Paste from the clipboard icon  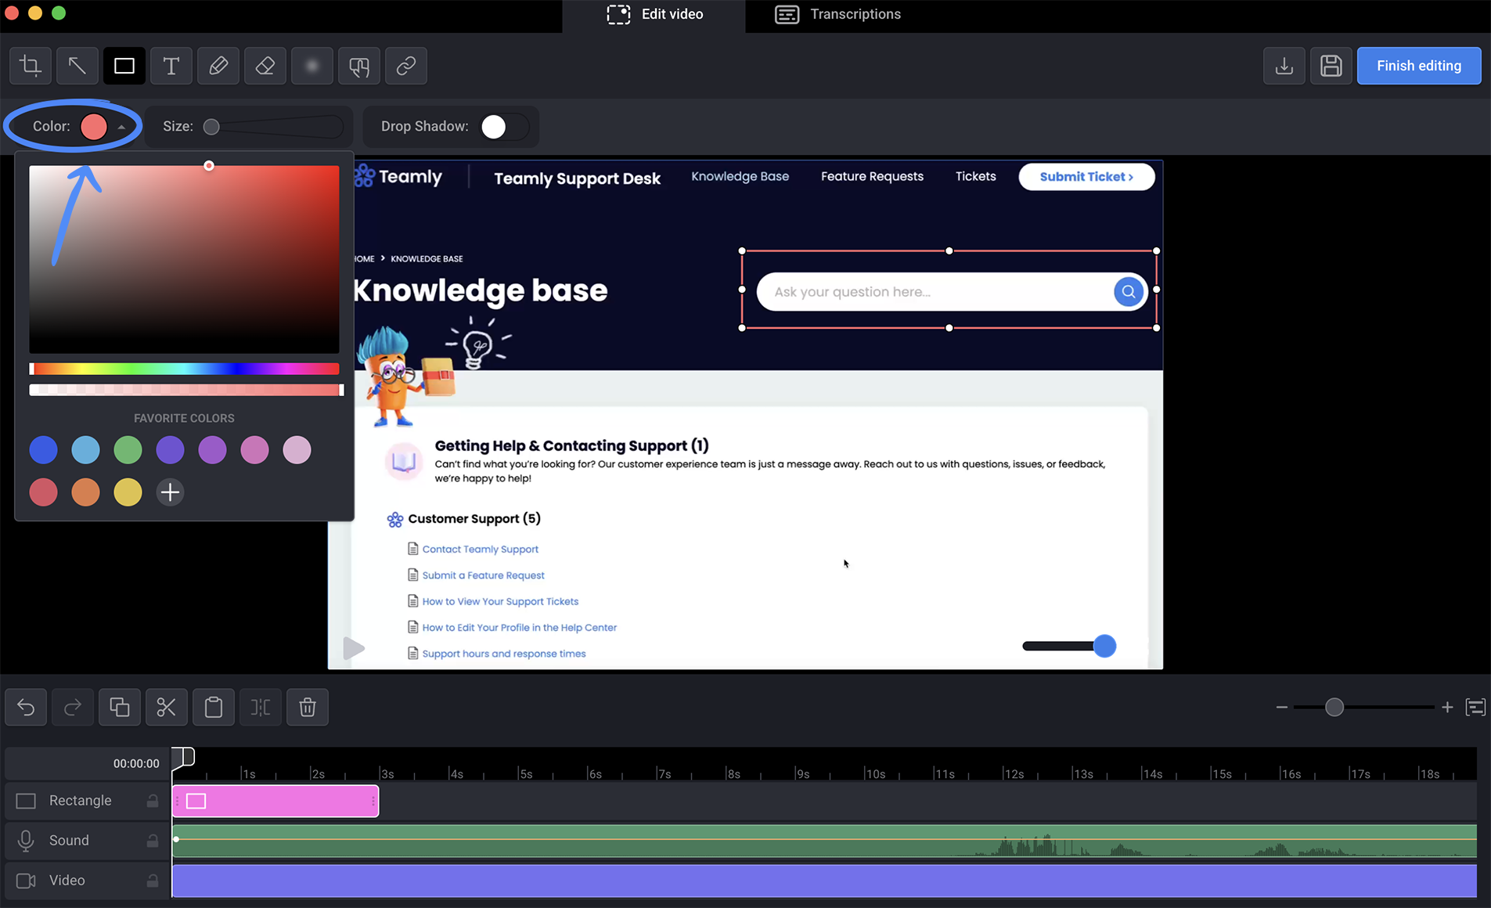[x=214, y=708]
